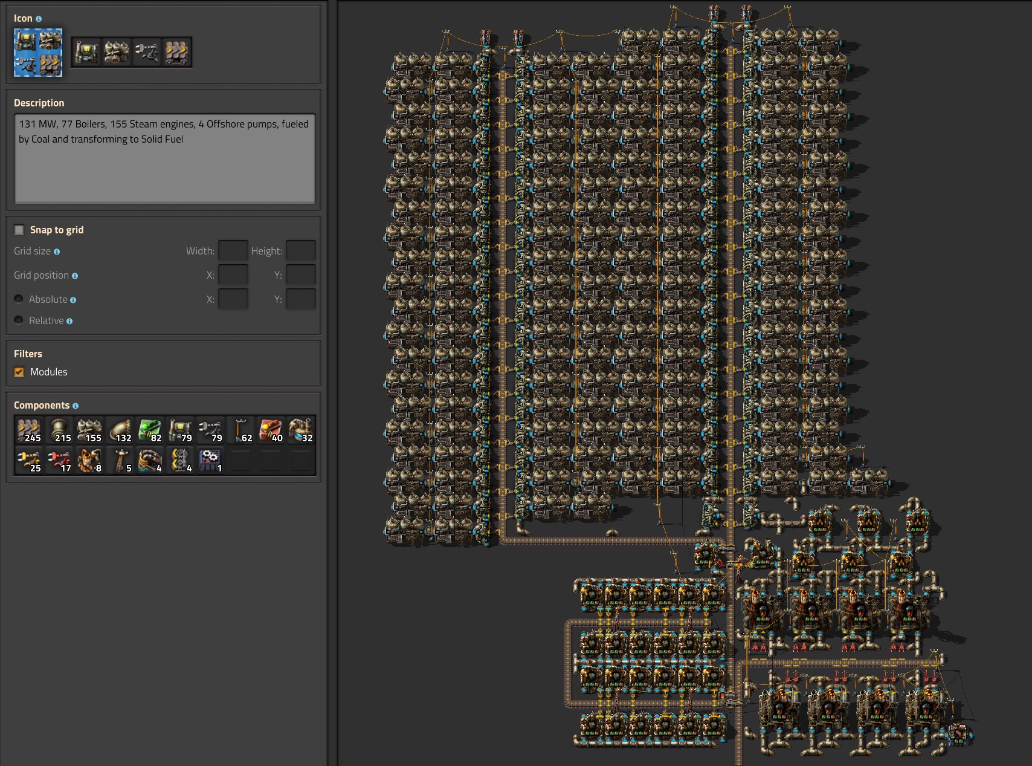Click the green module component (82)
Screen dimensions: 1032x766
(150, 430)
